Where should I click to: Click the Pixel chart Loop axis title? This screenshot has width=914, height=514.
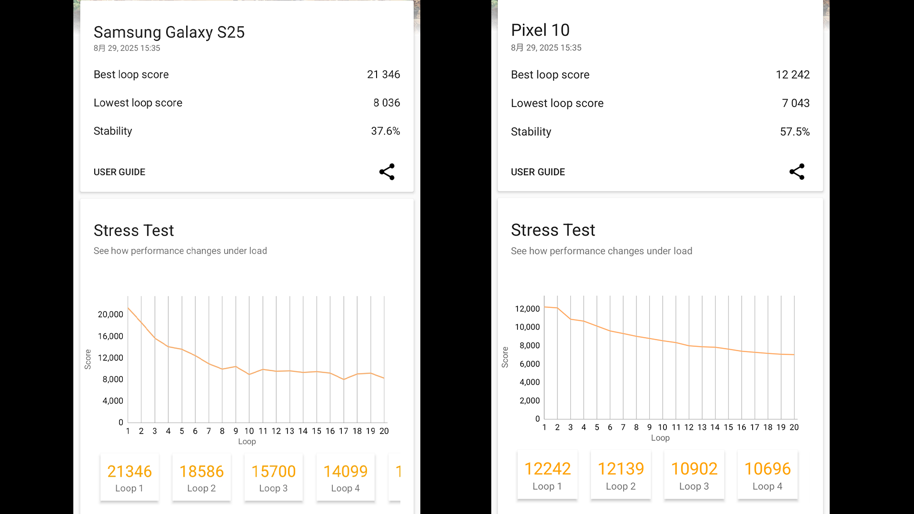click(660, 438)
